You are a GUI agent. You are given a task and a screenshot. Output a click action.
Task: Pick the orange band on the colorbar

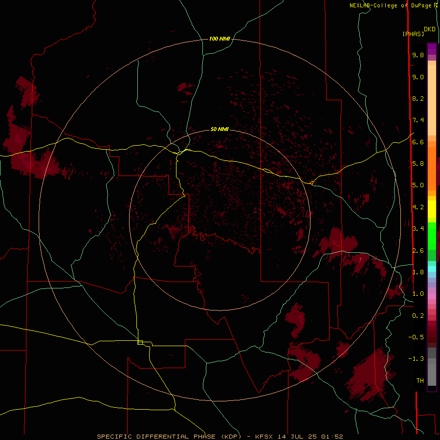(432, 168)
